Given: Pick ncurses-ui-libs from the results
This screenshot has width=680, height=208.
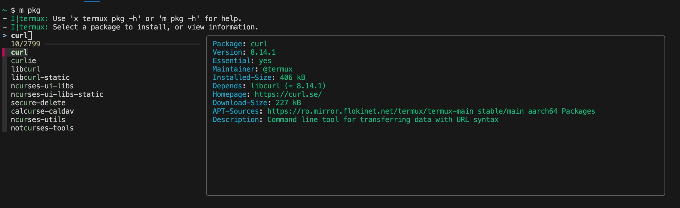Looking at the screenshot, I should (x=42, y=86).
